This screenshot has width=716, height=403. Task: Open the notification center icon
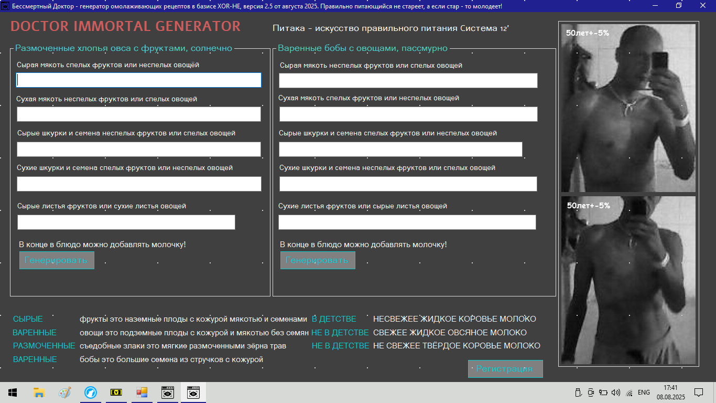click(698, 393)
